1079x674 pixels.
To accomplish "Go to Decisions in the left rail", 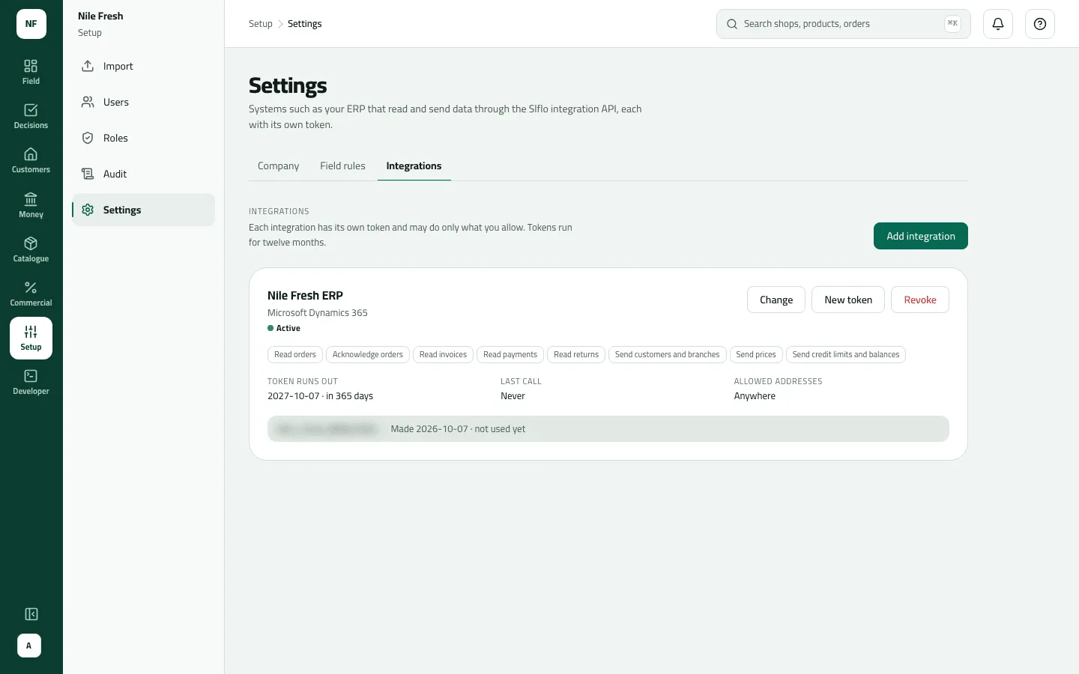I will (31, 116).
